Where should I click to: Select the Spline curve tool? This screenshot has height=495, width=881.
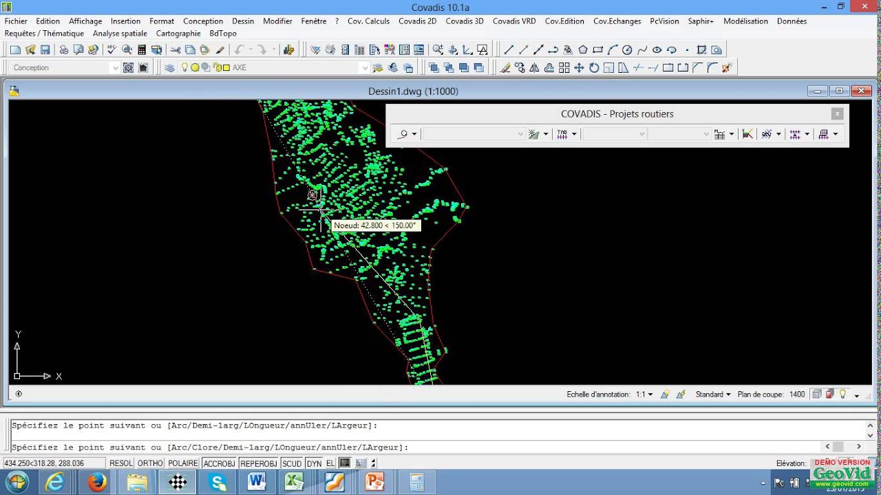(x=642, y=49)
